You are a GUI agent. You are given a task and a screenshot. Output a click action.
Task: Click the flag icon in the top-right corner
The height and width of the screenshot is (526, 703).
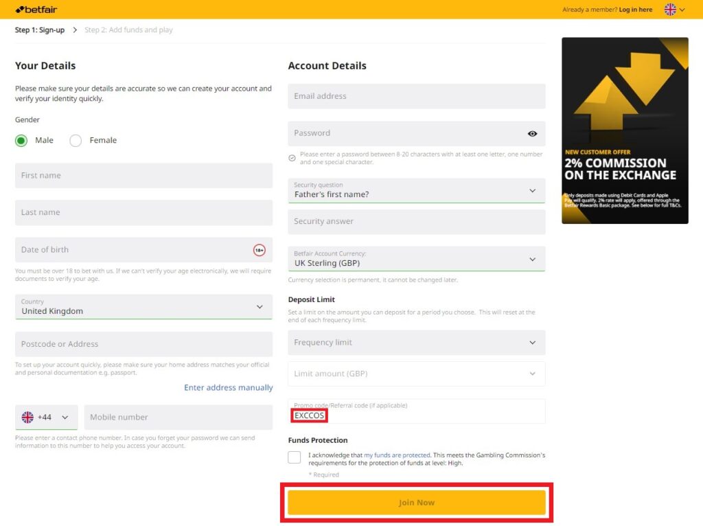(669, 9)
